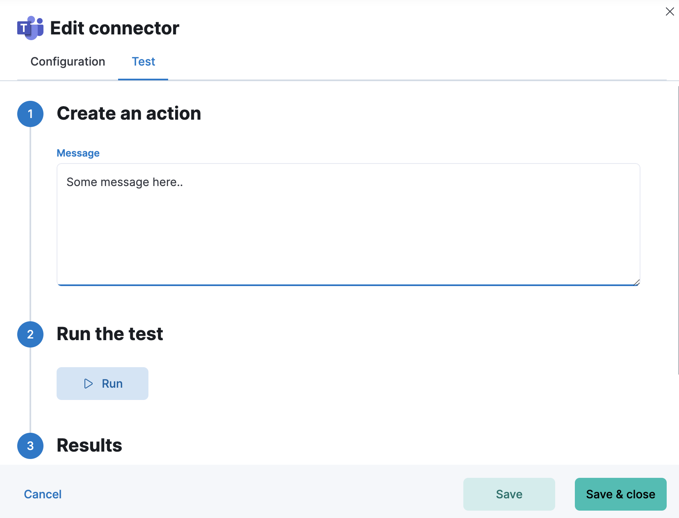
Task: Click the Cancel link
Action: 43,494
